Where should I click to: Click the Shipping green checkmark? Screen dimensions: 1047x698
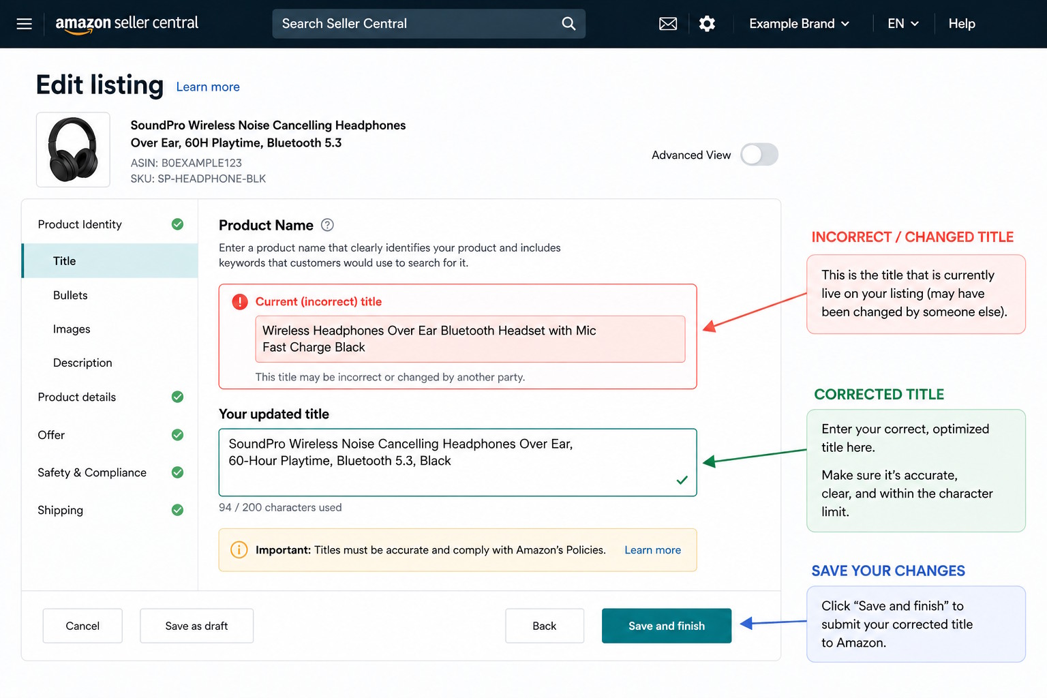177,510
